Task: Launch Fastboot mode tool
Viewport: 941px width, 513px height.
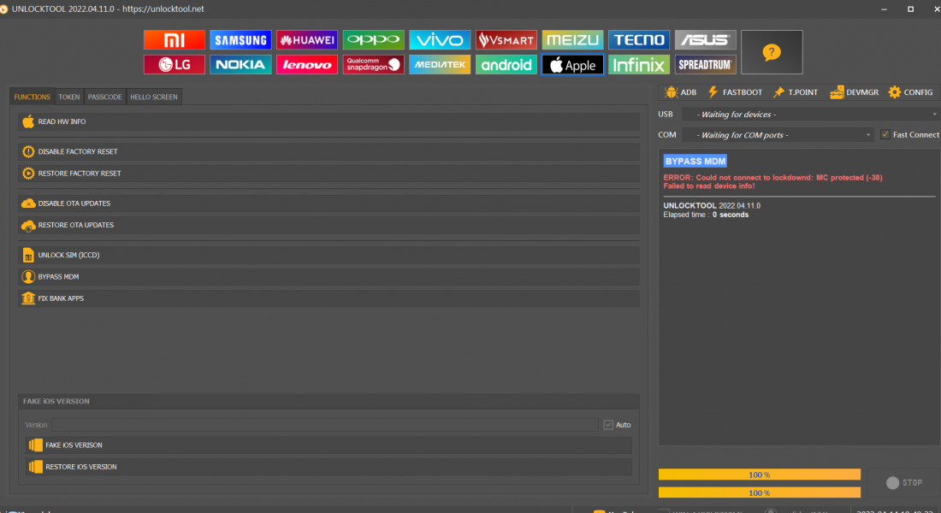Action: click(735, 92)
